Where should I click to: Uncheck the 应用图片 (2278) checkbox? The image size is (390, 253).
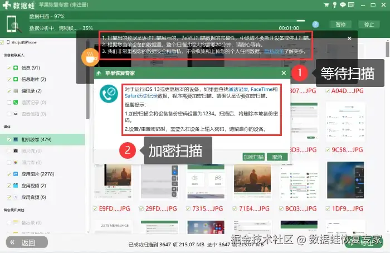9,174
